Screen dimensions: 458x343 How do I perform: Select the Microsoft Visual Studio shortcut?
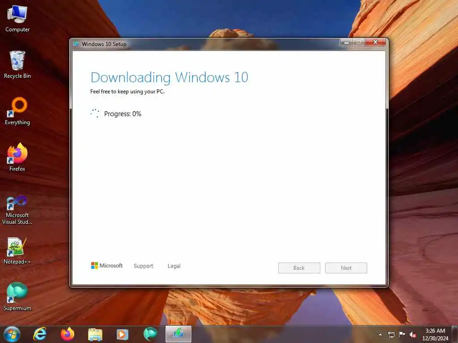click(x=17, y=210)
